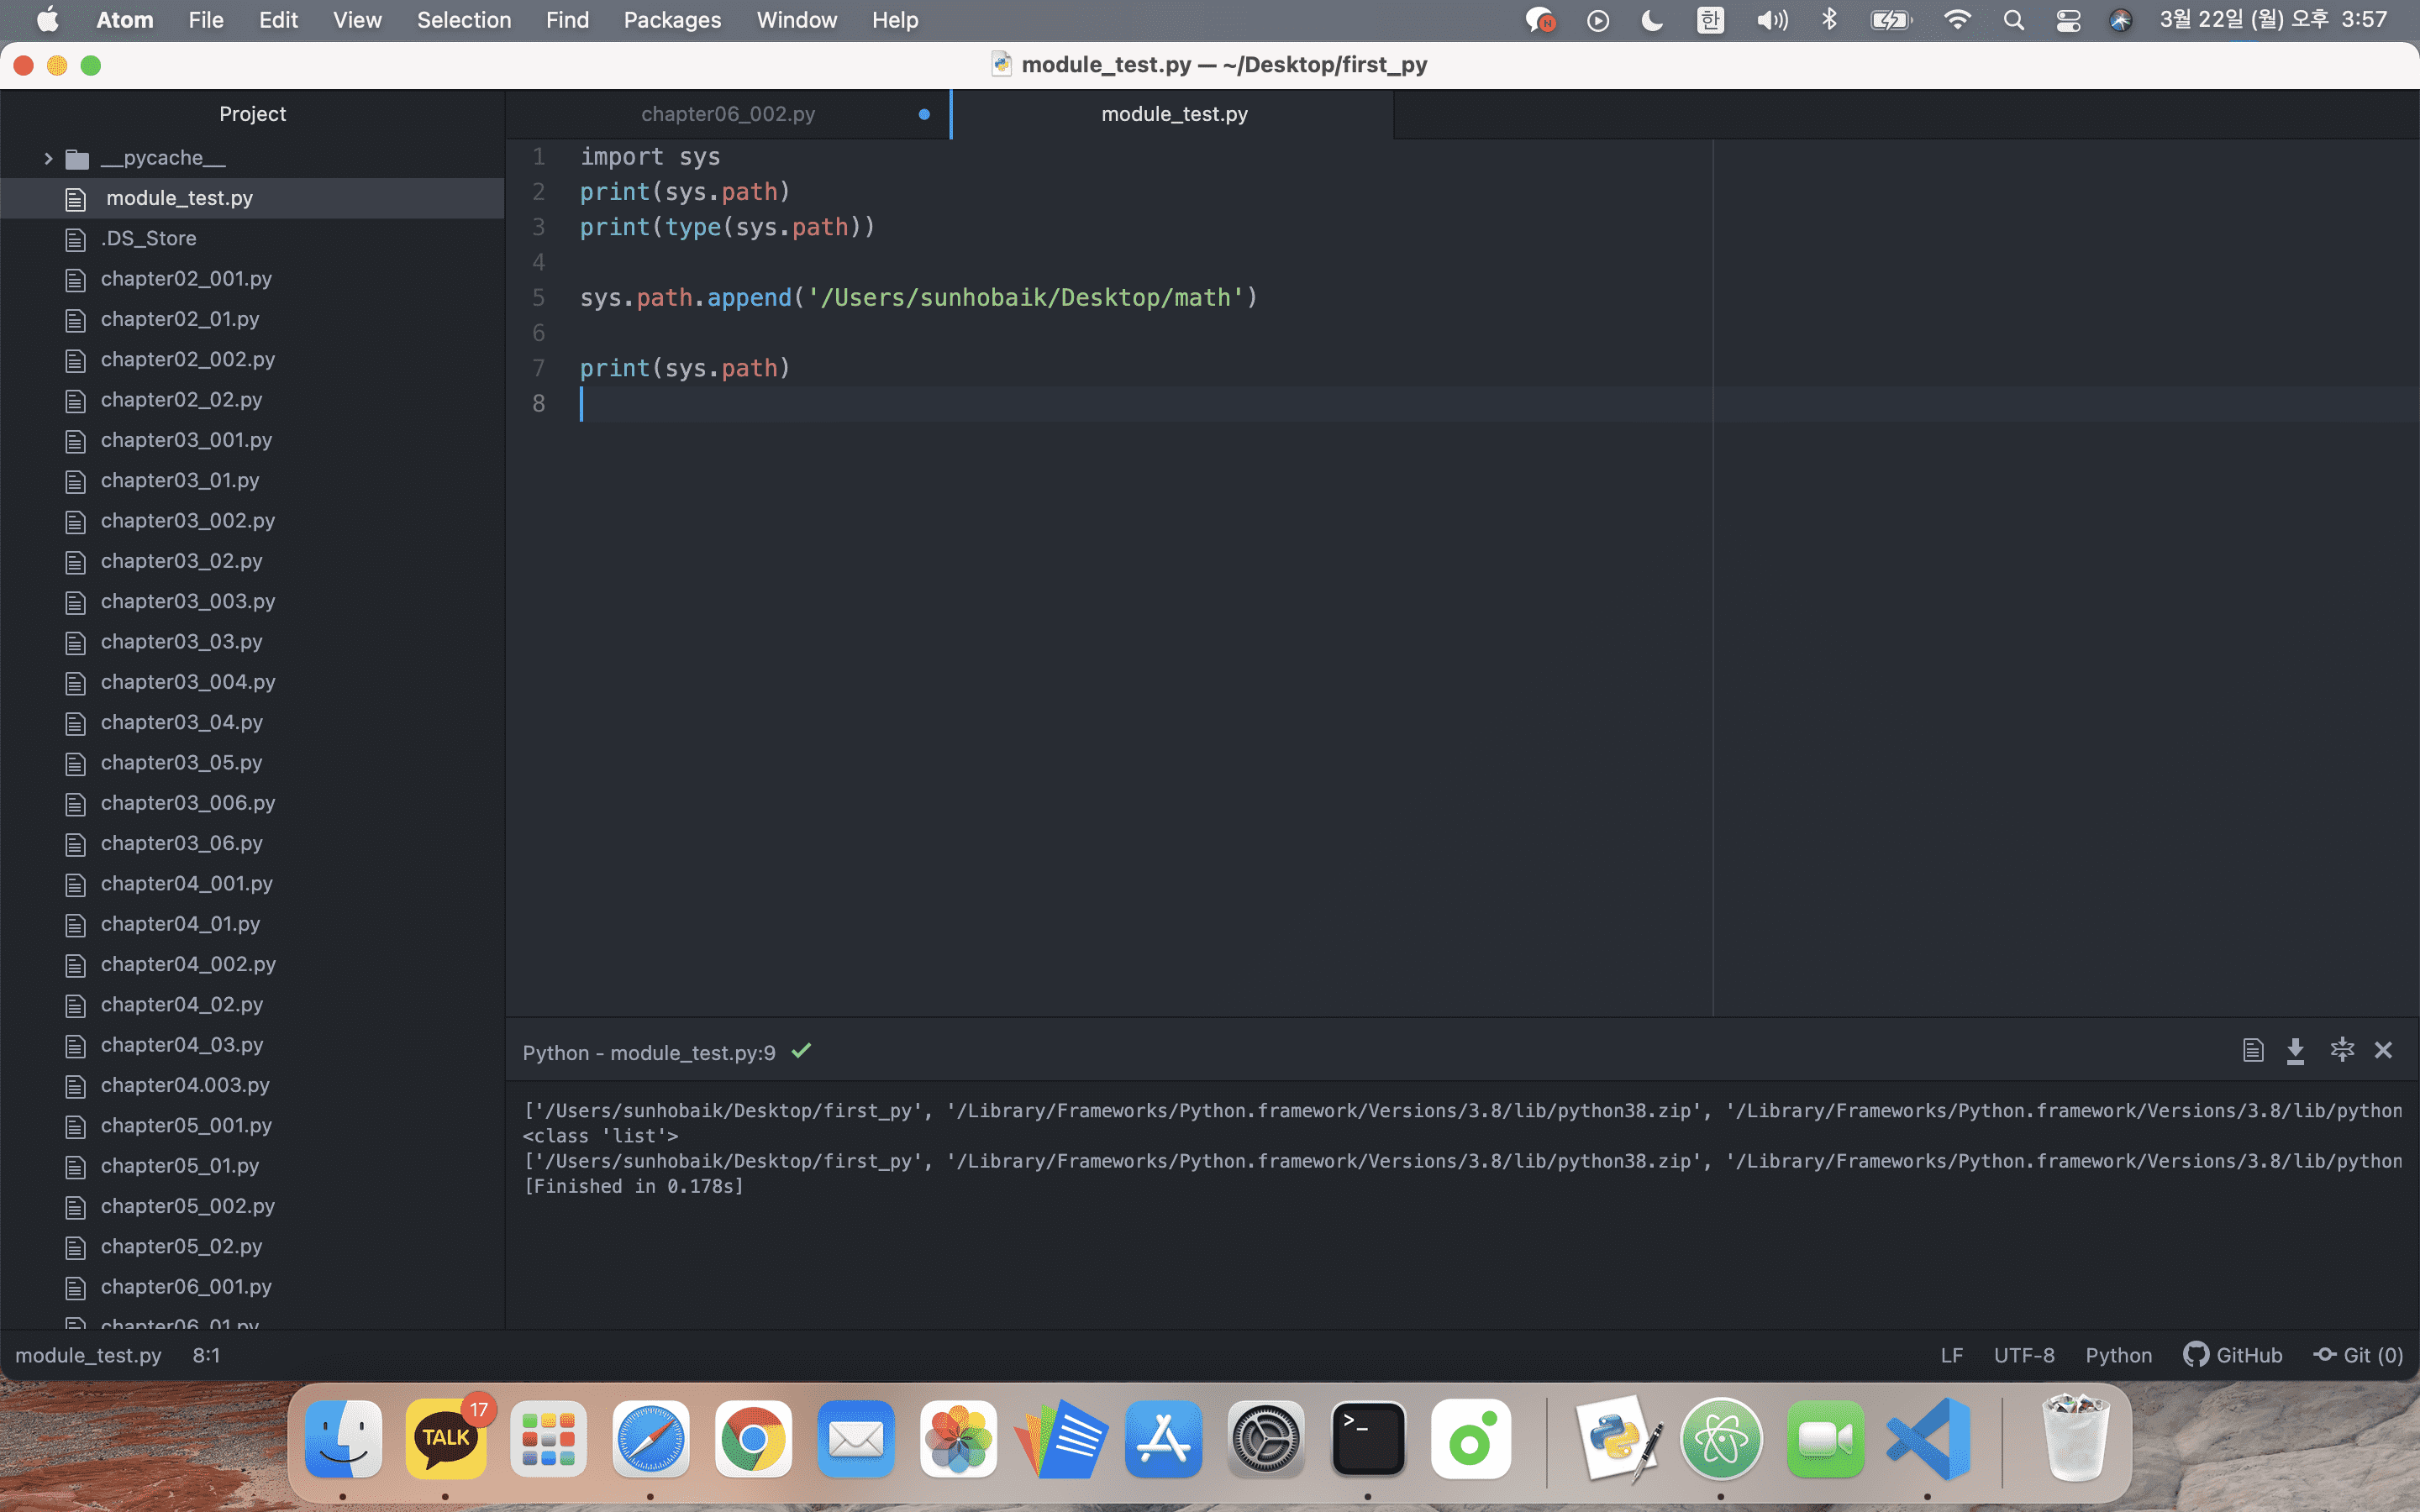Click the save output download icon

pyautogui.click(x=2295, y=1050)
